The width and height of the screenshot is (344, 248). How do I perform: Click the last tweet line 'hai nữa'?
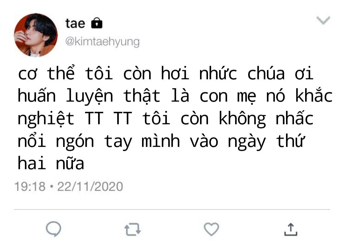51,163
